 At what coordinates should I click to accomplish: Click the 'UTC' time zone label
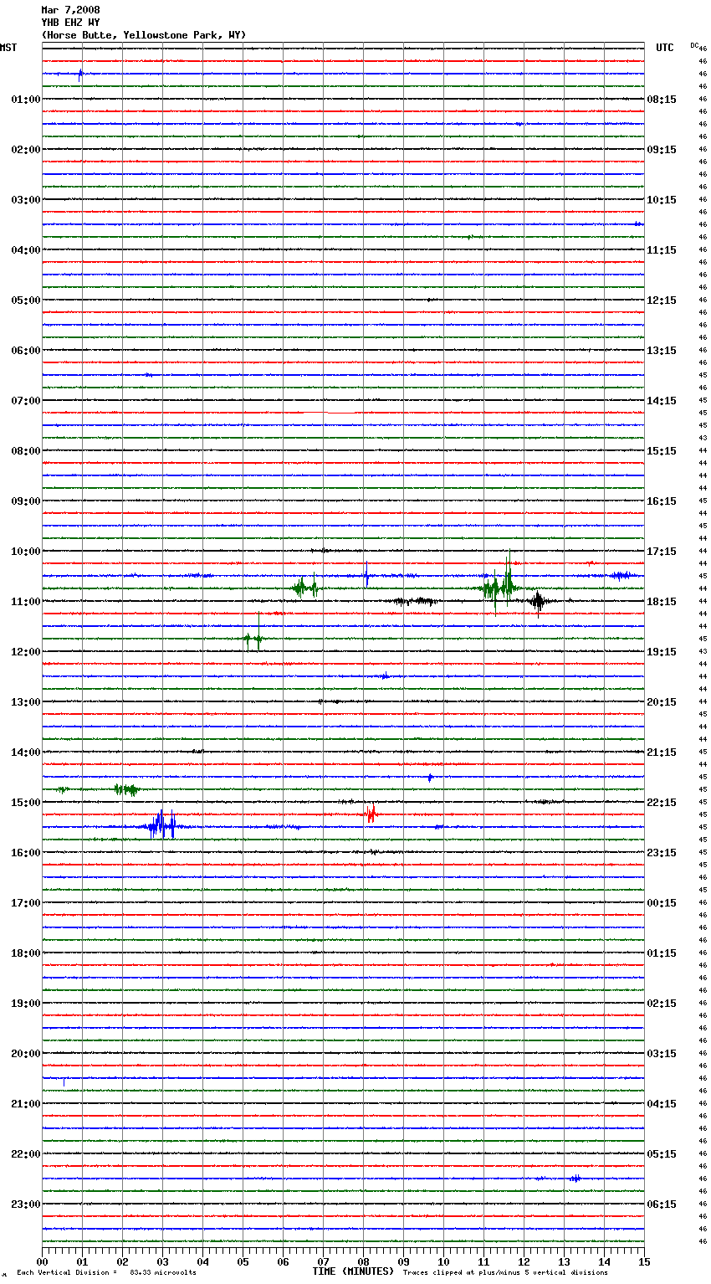pyautogui.click(x=665, y=48)
